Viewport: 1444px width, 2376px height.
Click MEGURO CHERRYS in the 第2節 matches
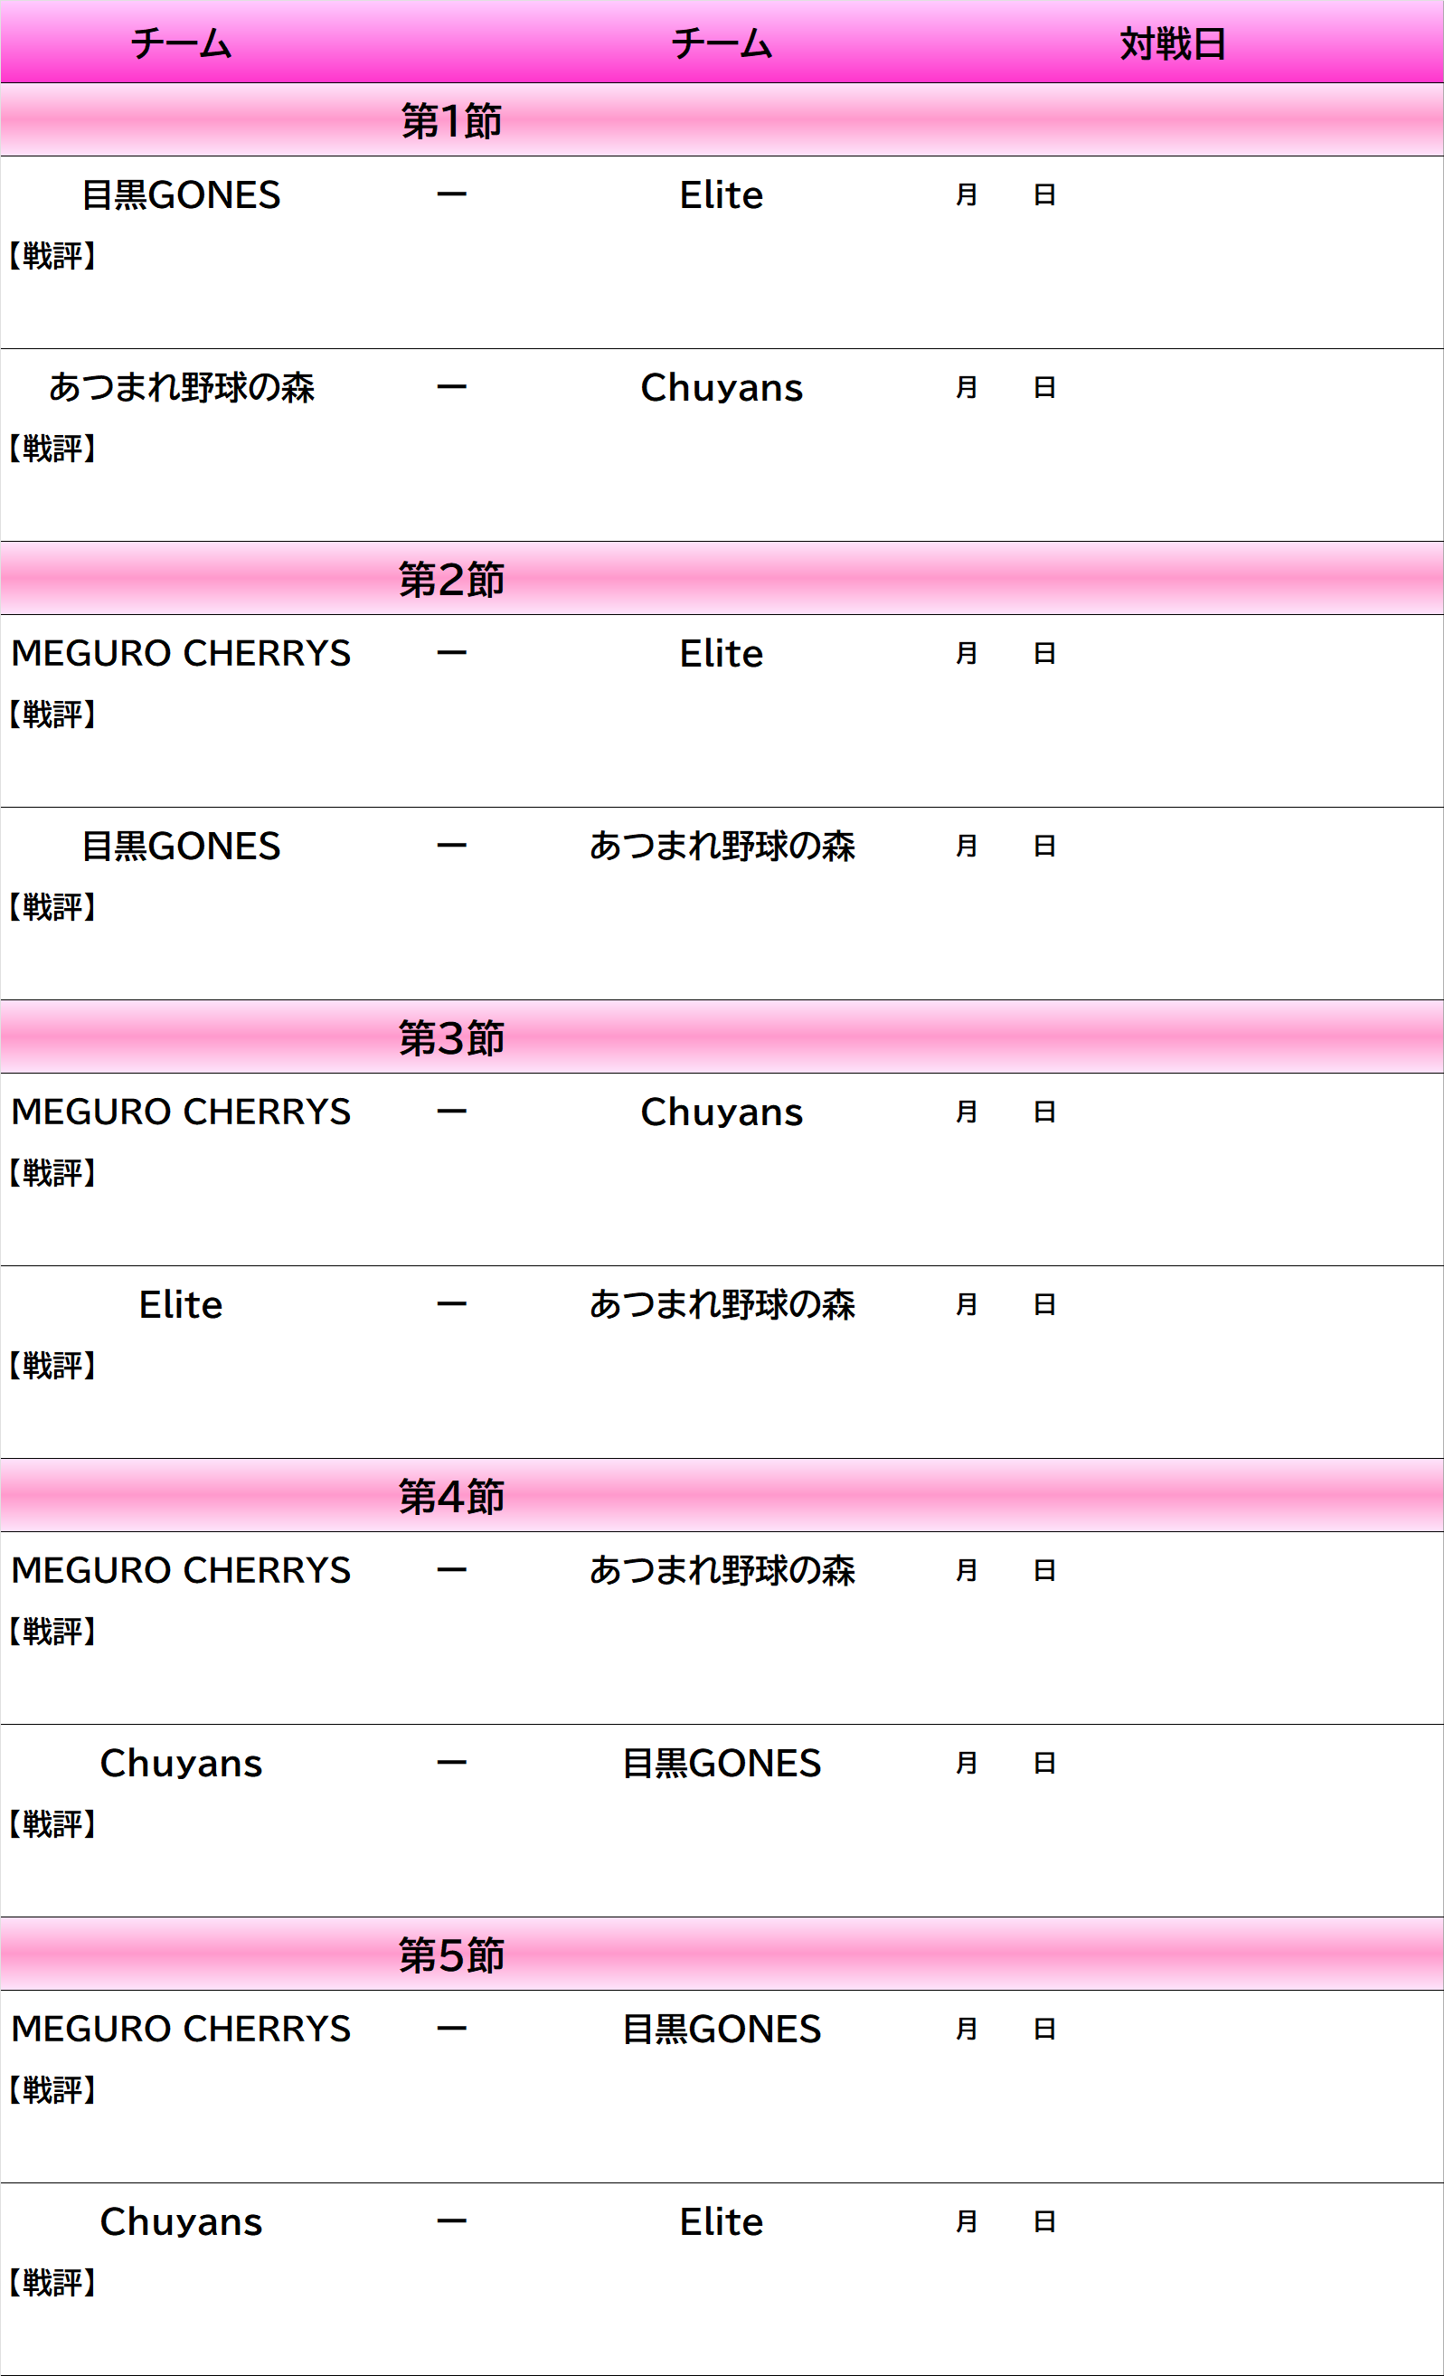tap(181, 654)
